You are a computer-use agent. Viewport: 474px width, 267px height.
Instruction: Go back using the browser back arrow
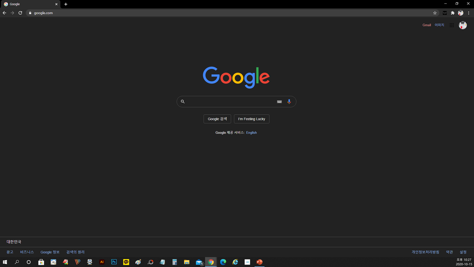[x=4, y=13]
